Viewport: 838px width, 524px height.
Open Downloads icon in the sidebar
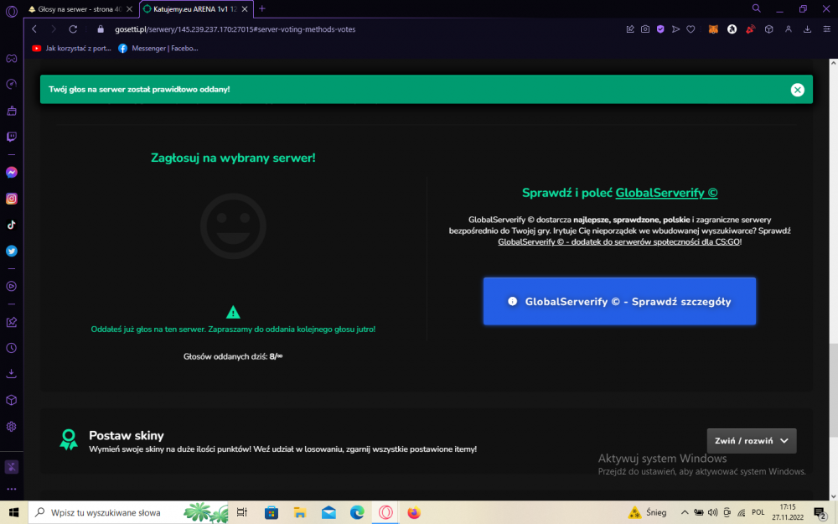pos(11,374)
